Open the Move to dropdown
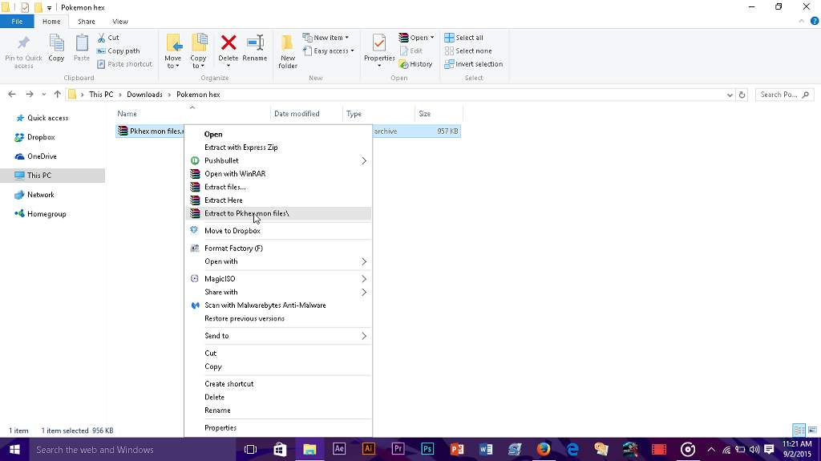Viewport: 821px width, 461px height. point(173,51)
